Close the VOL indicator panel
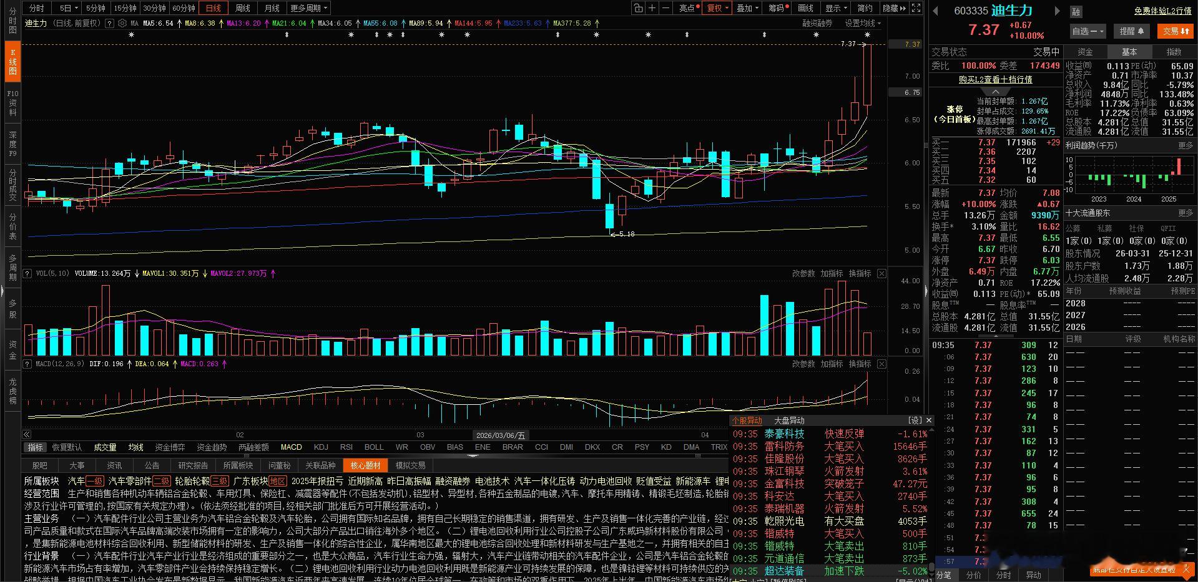Viewport: 1198px width, 582px height. [x=881, y=273]
